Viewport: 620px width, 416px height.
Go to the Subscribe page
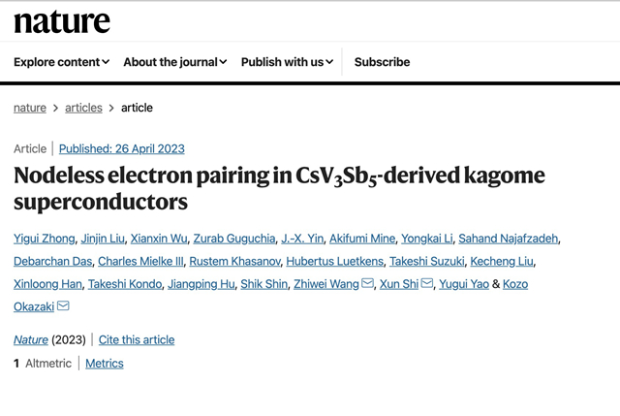pos(382,62)
